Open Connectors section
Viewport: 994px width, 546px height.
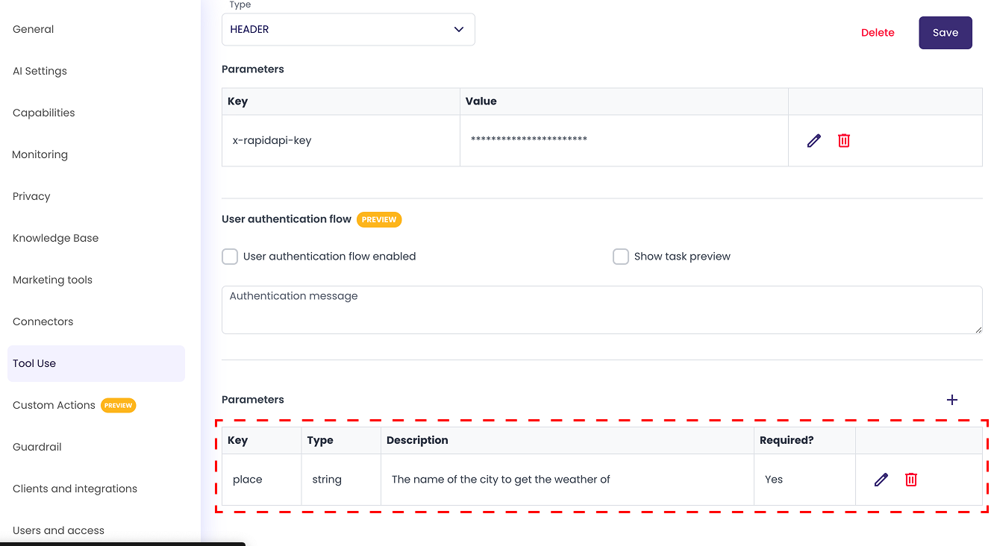(x=43, y=321)
